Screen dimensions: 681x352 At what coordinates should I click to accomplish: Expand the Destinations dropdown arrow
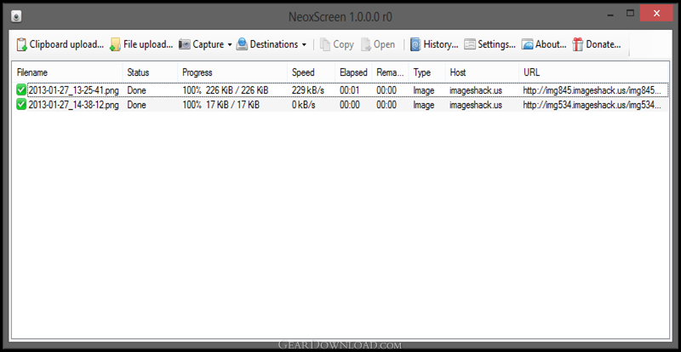tap(304, 45)
